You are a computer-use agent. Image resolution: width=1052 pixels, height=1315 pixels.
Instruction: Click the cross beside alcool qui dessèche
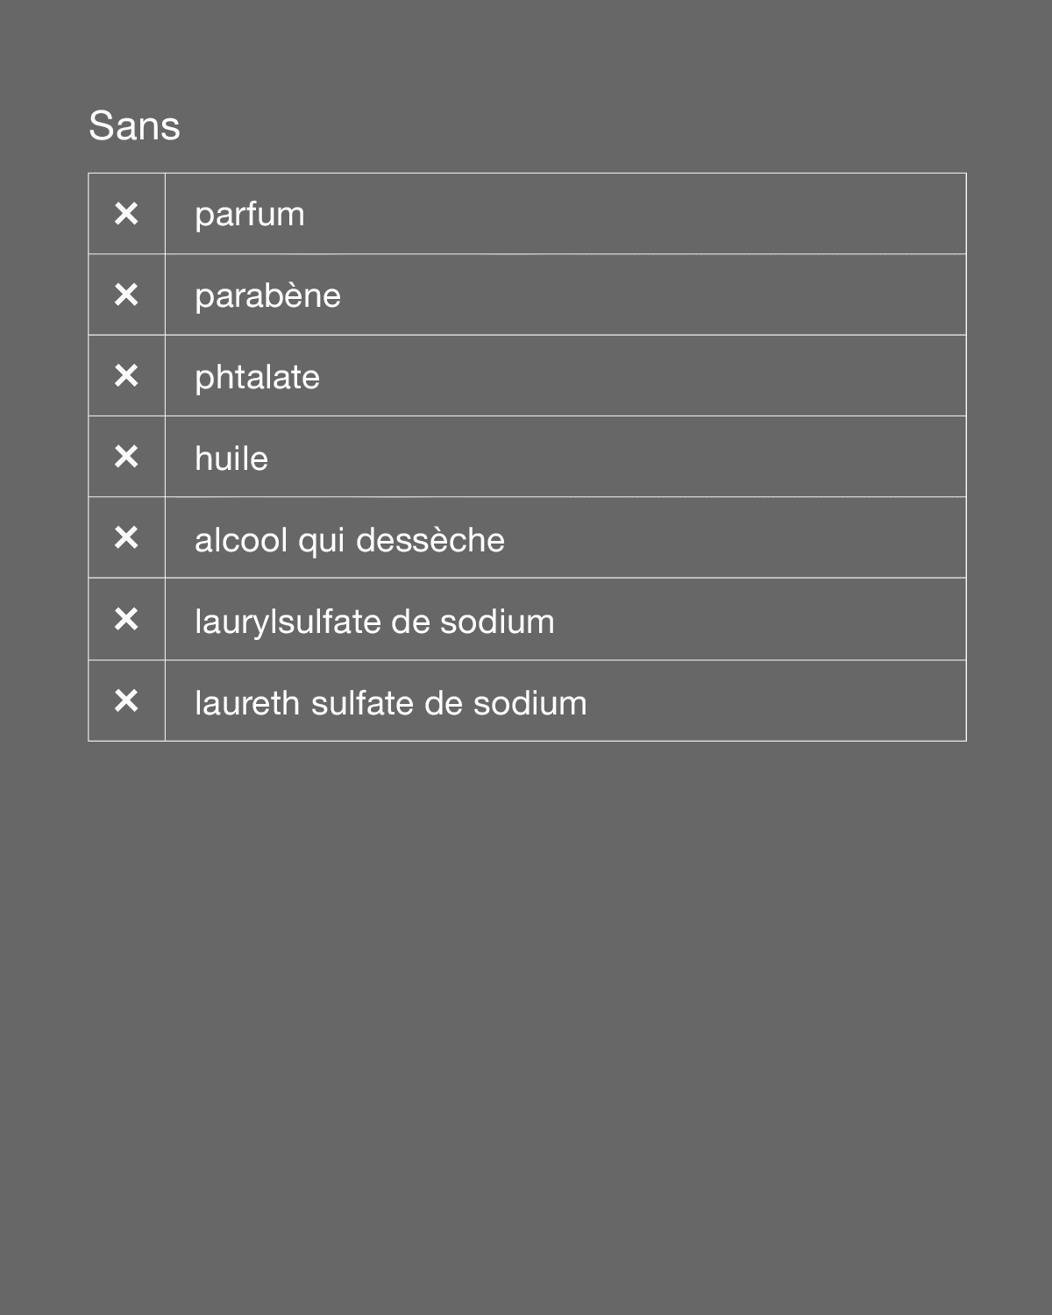(126, 537)
